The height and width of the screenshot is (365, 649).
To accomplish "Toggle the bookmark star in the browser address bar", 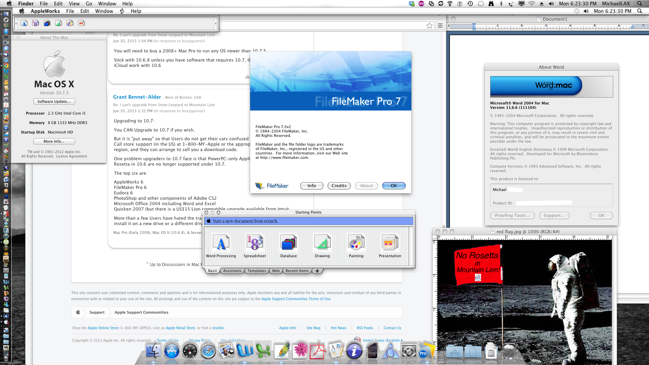I will [x=429, y=26].
